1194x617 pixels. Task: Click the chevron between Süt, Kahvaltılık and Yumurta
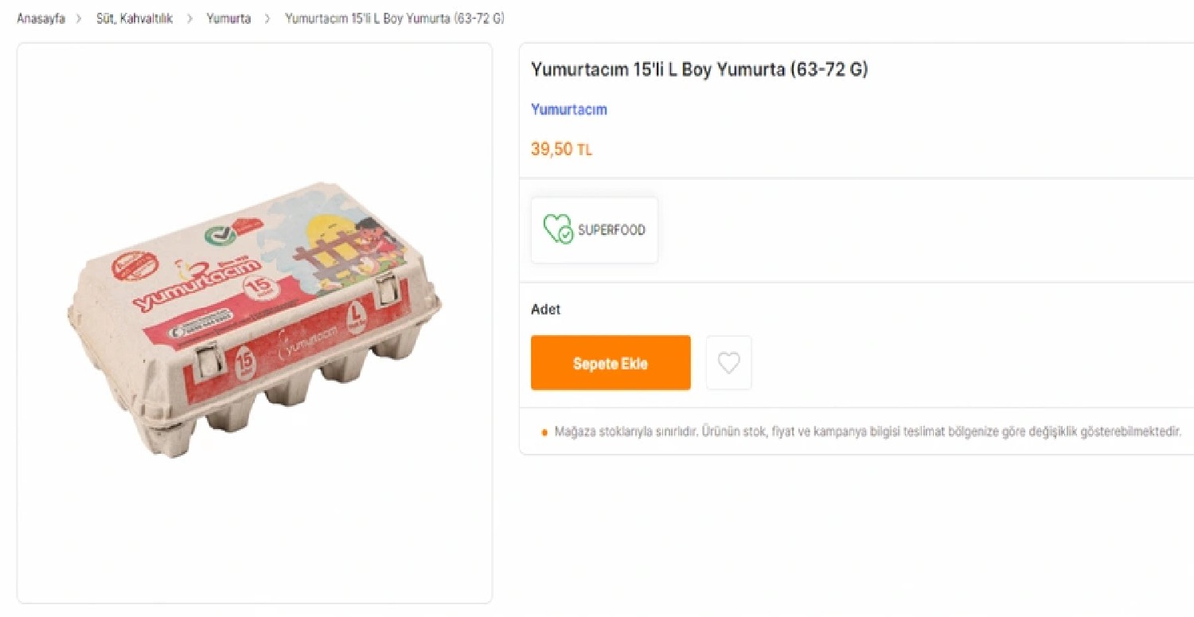tap(189, 18)
